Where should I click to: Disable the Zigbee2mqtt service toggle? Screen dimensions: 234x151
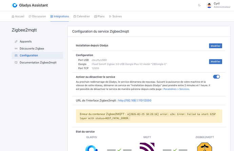(x=216, y=77)
